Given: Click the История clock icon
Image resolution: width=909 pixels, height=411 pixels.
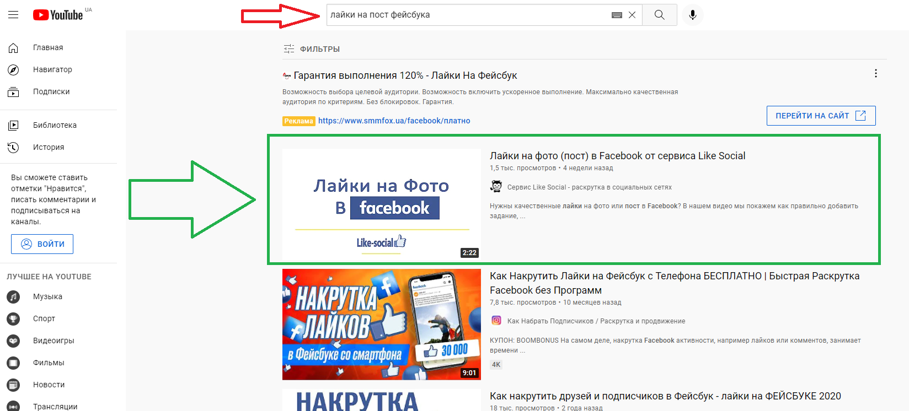Looking at the screenshot, I should click(x=13, y=147).
